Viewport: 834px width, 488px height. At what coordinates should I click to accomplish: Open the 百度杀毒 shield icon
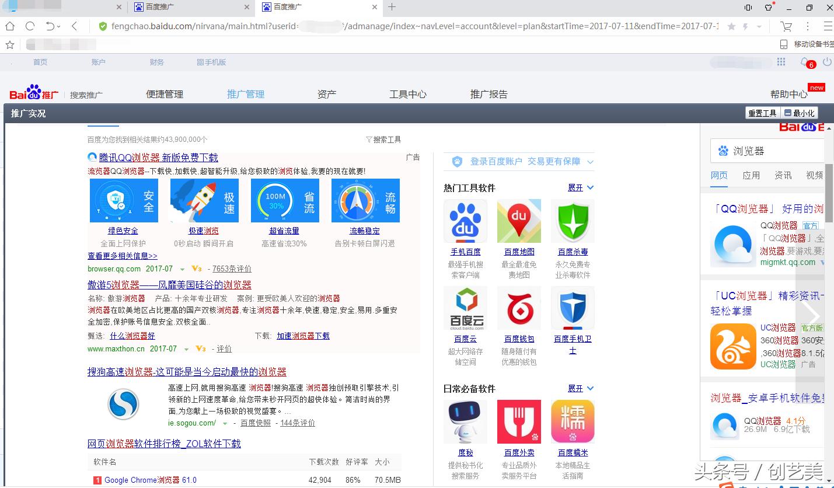pyautogui.click(x=573, y=221)
